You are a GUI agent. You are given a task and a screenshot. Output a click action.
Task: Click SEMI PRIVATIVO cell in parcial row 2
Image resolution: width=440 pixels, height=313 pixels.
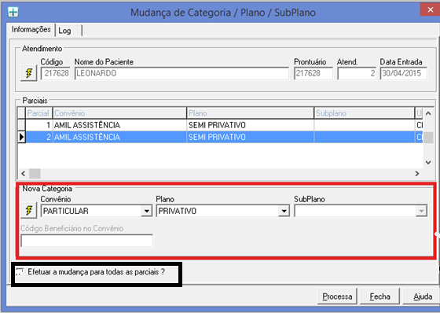pyautogui.click(x=251, y=137)
